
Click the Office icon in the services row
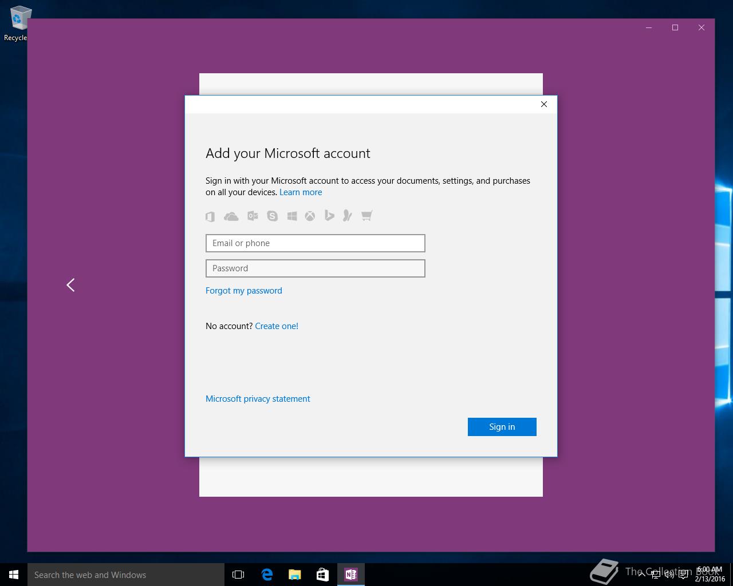coord(210,216)
